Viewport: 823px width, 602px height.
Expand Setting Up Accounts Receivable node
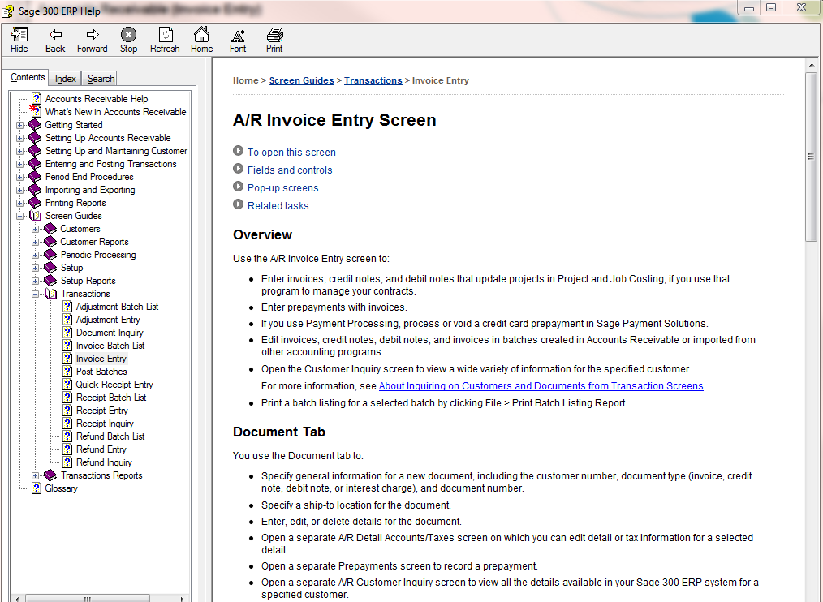[x=19, y=138]
